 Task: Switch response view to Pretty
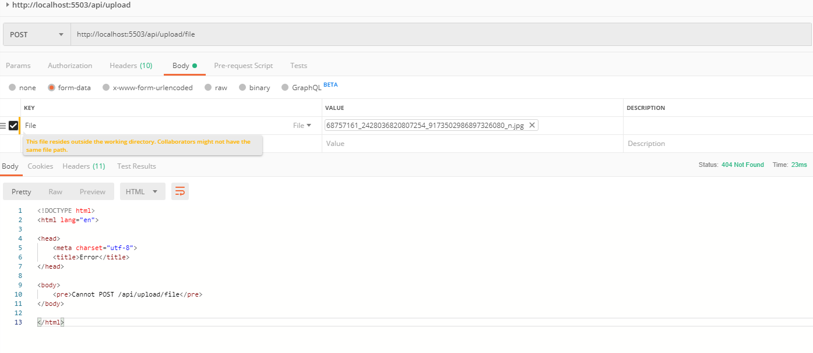pos(22,192)
